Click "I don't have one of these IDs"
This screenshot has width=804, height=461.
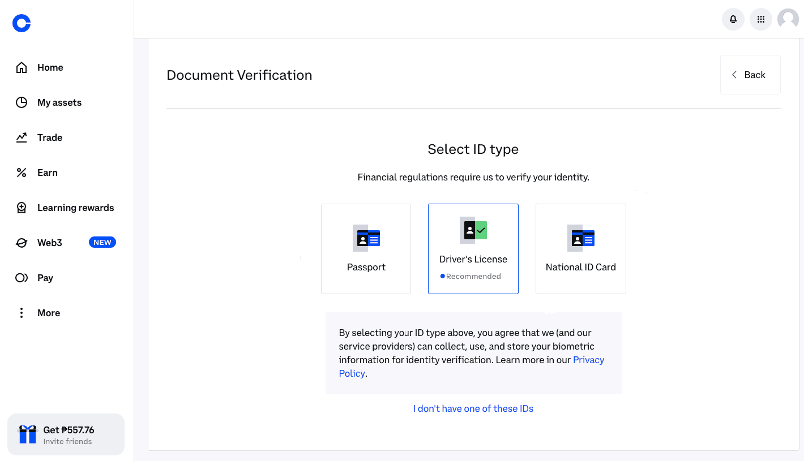coord(473,408)
